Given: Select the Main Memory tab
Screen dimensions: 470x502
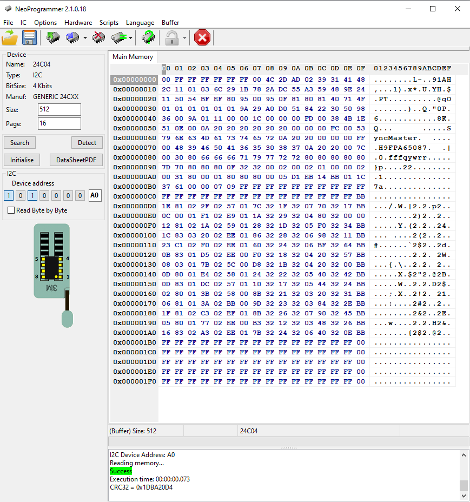Looking at the screenshot, I should 133,57.
